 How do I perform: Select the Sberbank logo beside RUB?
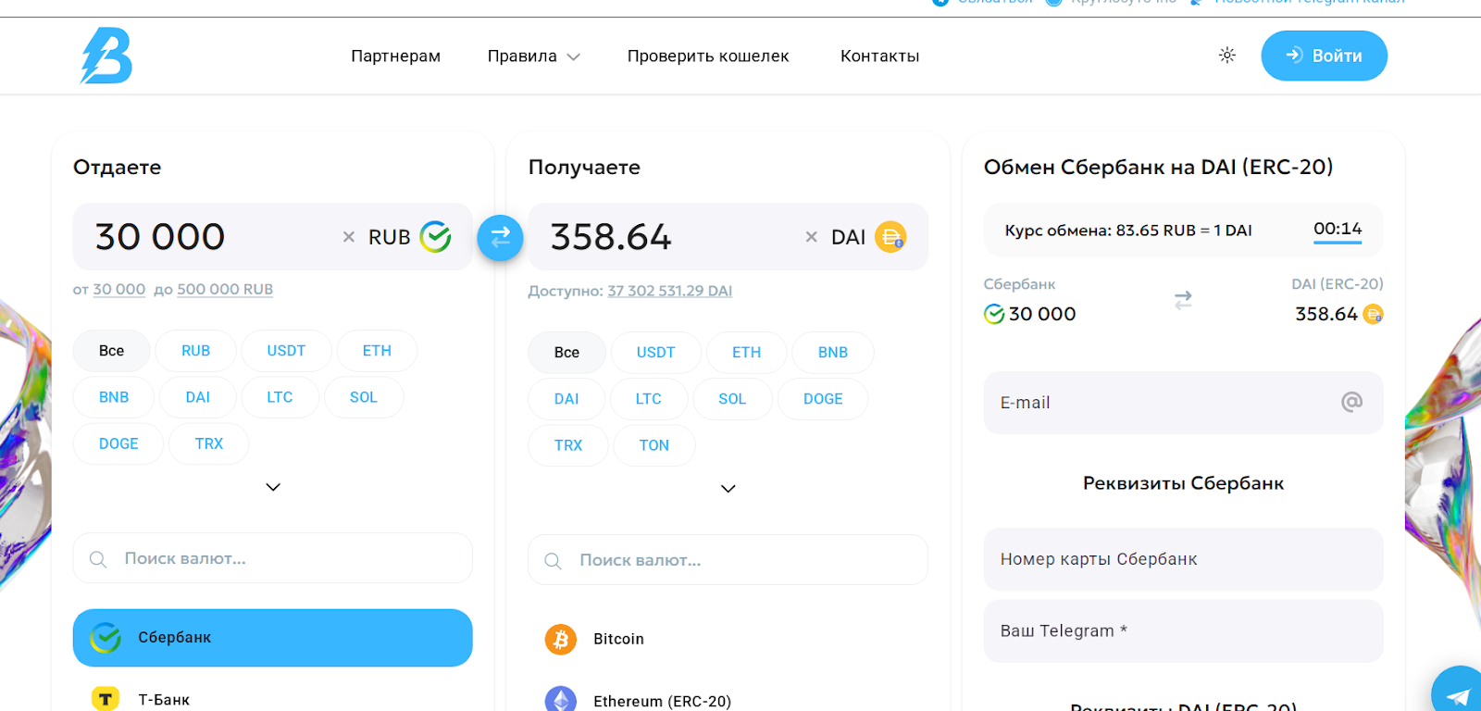coord(435,237)
